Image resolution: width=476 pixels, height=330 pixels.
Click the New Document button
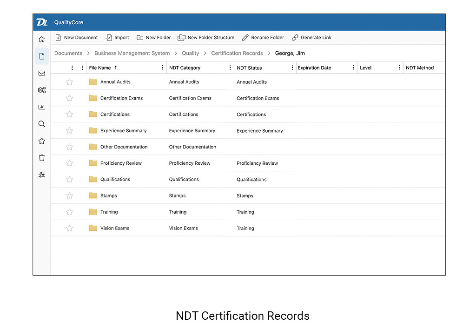[77, 38]
